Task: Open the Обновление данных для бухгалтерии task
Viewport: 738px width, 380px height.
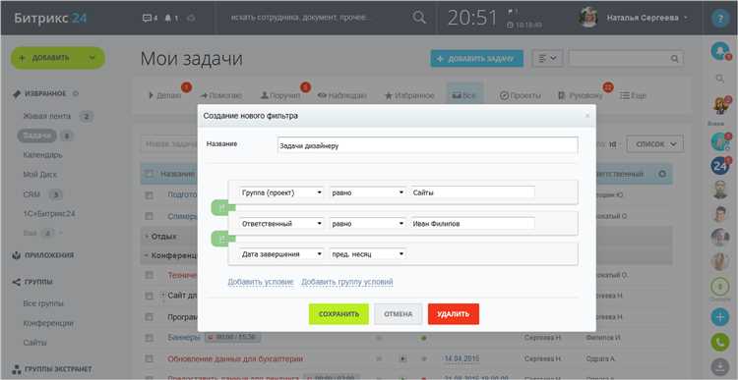Action: click(235, 358)
